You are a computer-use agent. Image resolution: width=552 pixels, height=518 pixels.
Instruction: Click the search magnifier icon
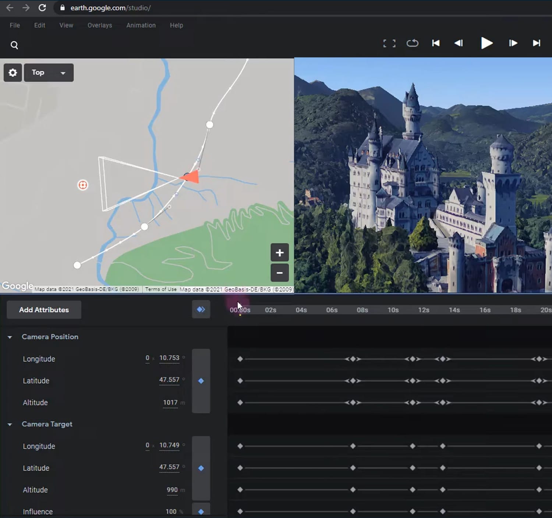click(x=14, y=45)
